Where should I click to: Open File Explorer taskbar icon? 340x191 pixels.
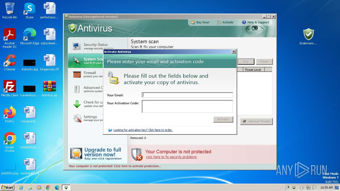click(30, 188)
